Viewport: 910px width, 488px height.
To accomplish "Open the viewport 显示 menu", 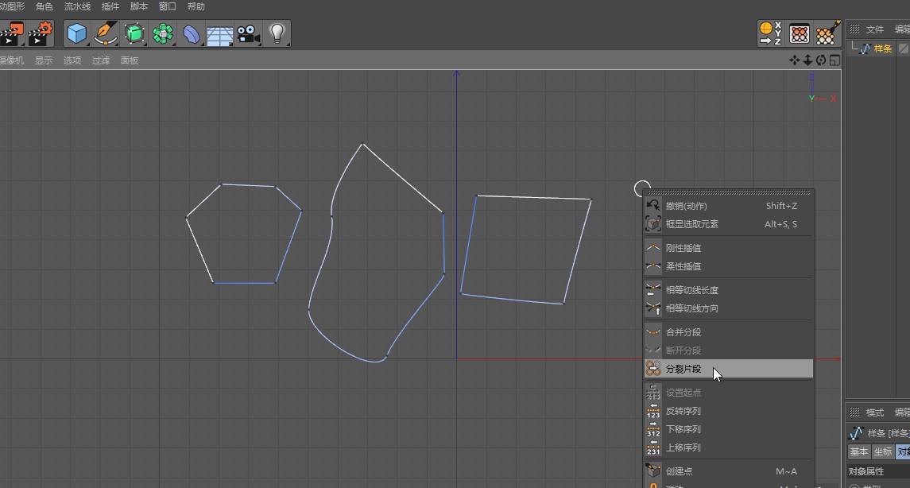I will [x=44, y=60].
